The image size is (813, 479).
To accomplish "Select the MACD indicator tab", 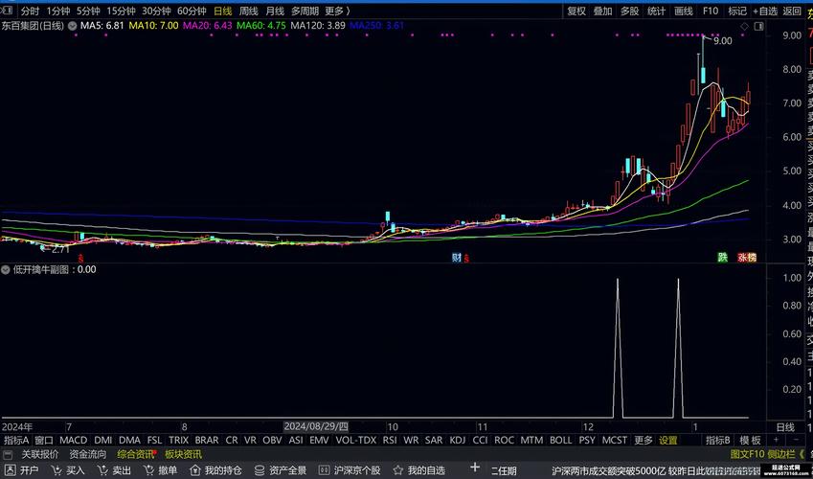I will [x=73, y=441].
